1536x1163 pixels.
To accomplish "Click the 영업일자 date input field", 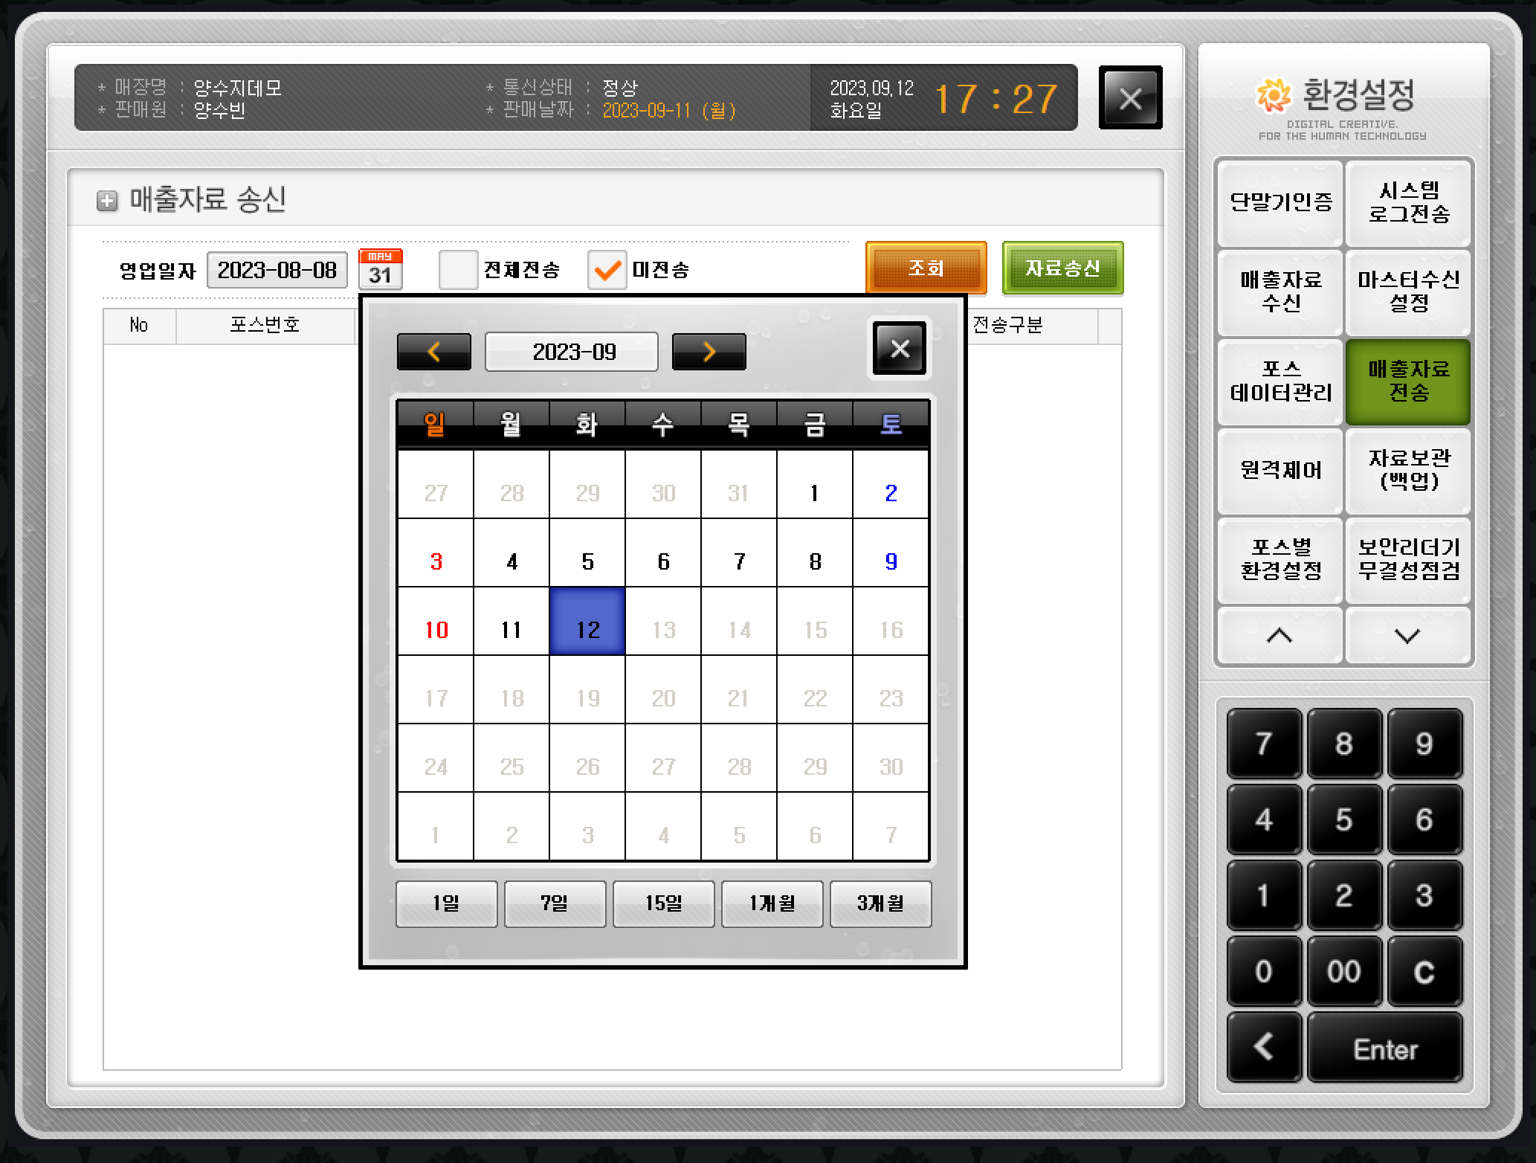I will 277,269.
